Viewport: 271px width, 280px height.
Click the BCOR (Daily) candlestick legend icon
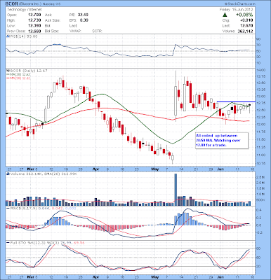point(8,70)
